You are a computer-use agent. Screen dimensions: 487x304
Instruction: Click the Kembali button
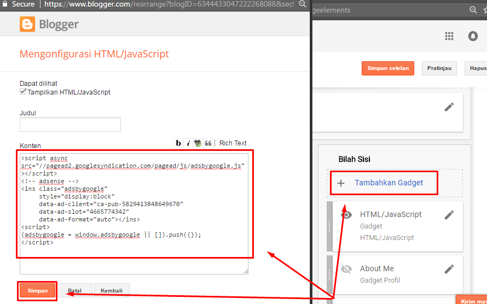pos(112,291)
